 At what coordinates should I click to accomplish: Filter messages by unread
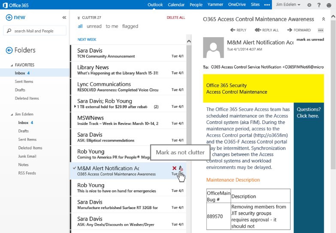(x=94, y=26)
